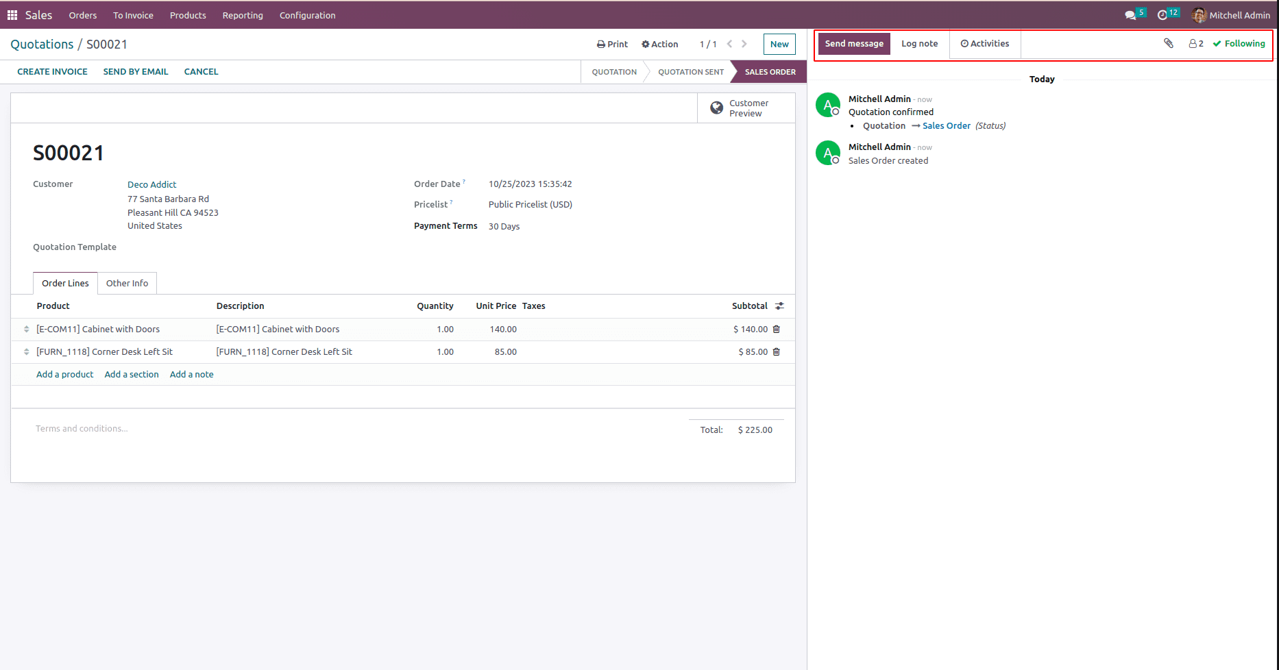1279x670 pixels.
Task: Switch to Other Info tab
Action: click(x=127, y=284)
